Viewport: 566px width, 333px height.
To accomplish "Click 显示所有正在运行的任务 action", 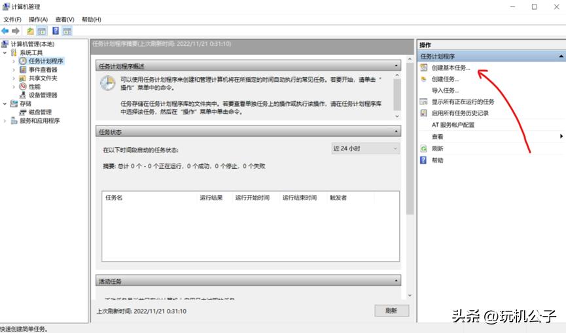I will pos(463,102).
